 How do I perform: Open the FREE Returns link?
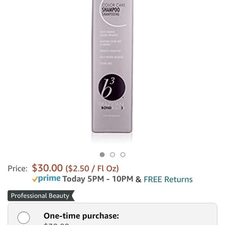pyautogui.click(x=168, y=179)
